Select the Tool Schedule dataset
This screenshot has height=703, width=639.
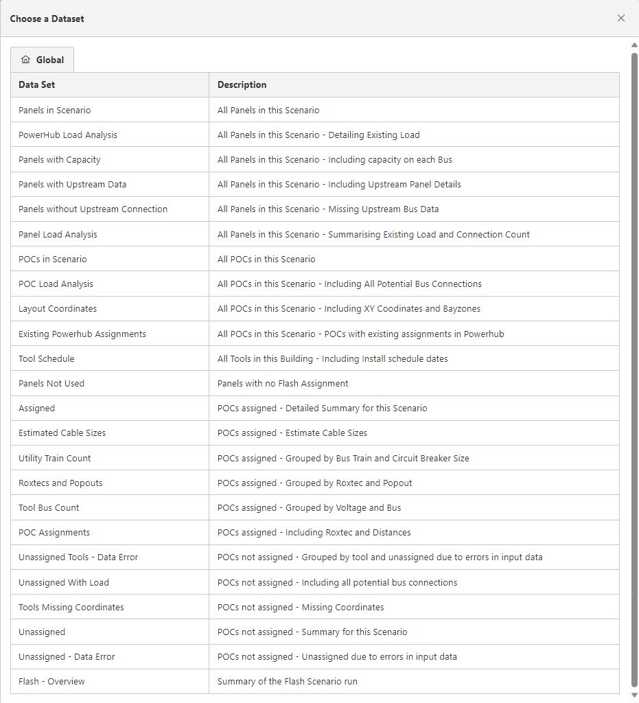pyautogui.click(x=47, y=358)
